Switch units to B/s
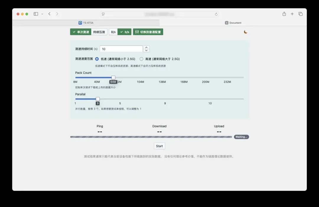 point(113,32)
